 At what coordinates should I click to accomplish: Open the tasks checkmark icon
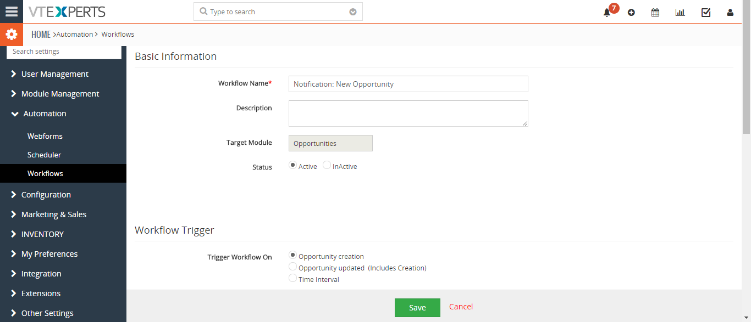(x=706, y=12)
